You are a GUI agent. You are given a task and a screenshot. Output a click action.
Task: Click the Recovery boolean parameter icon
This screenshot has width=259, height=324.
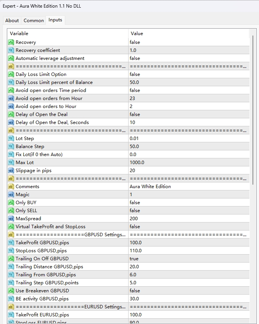click(11, 42)
